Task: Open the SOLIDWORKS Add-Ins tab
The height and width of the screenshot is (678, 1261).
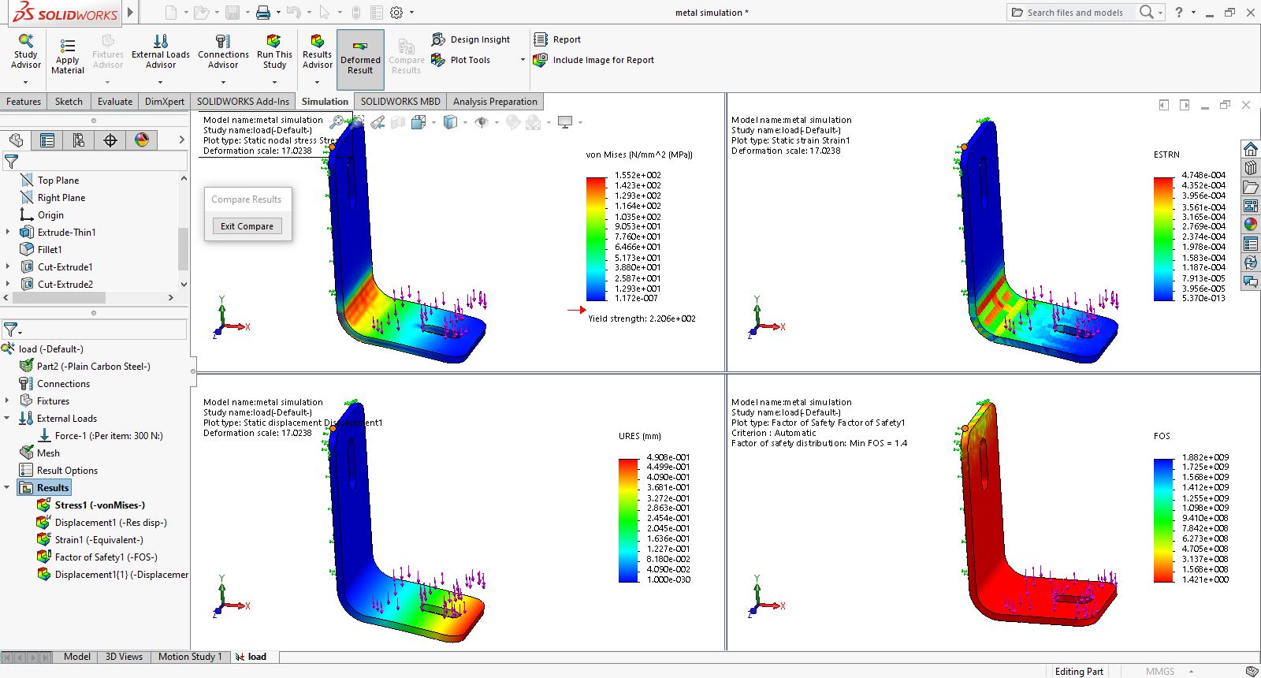Action: [243, 102]
